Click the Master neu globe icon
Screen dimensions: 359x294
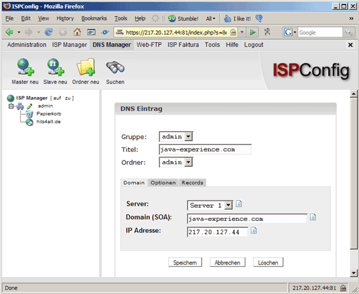(25, 66)
